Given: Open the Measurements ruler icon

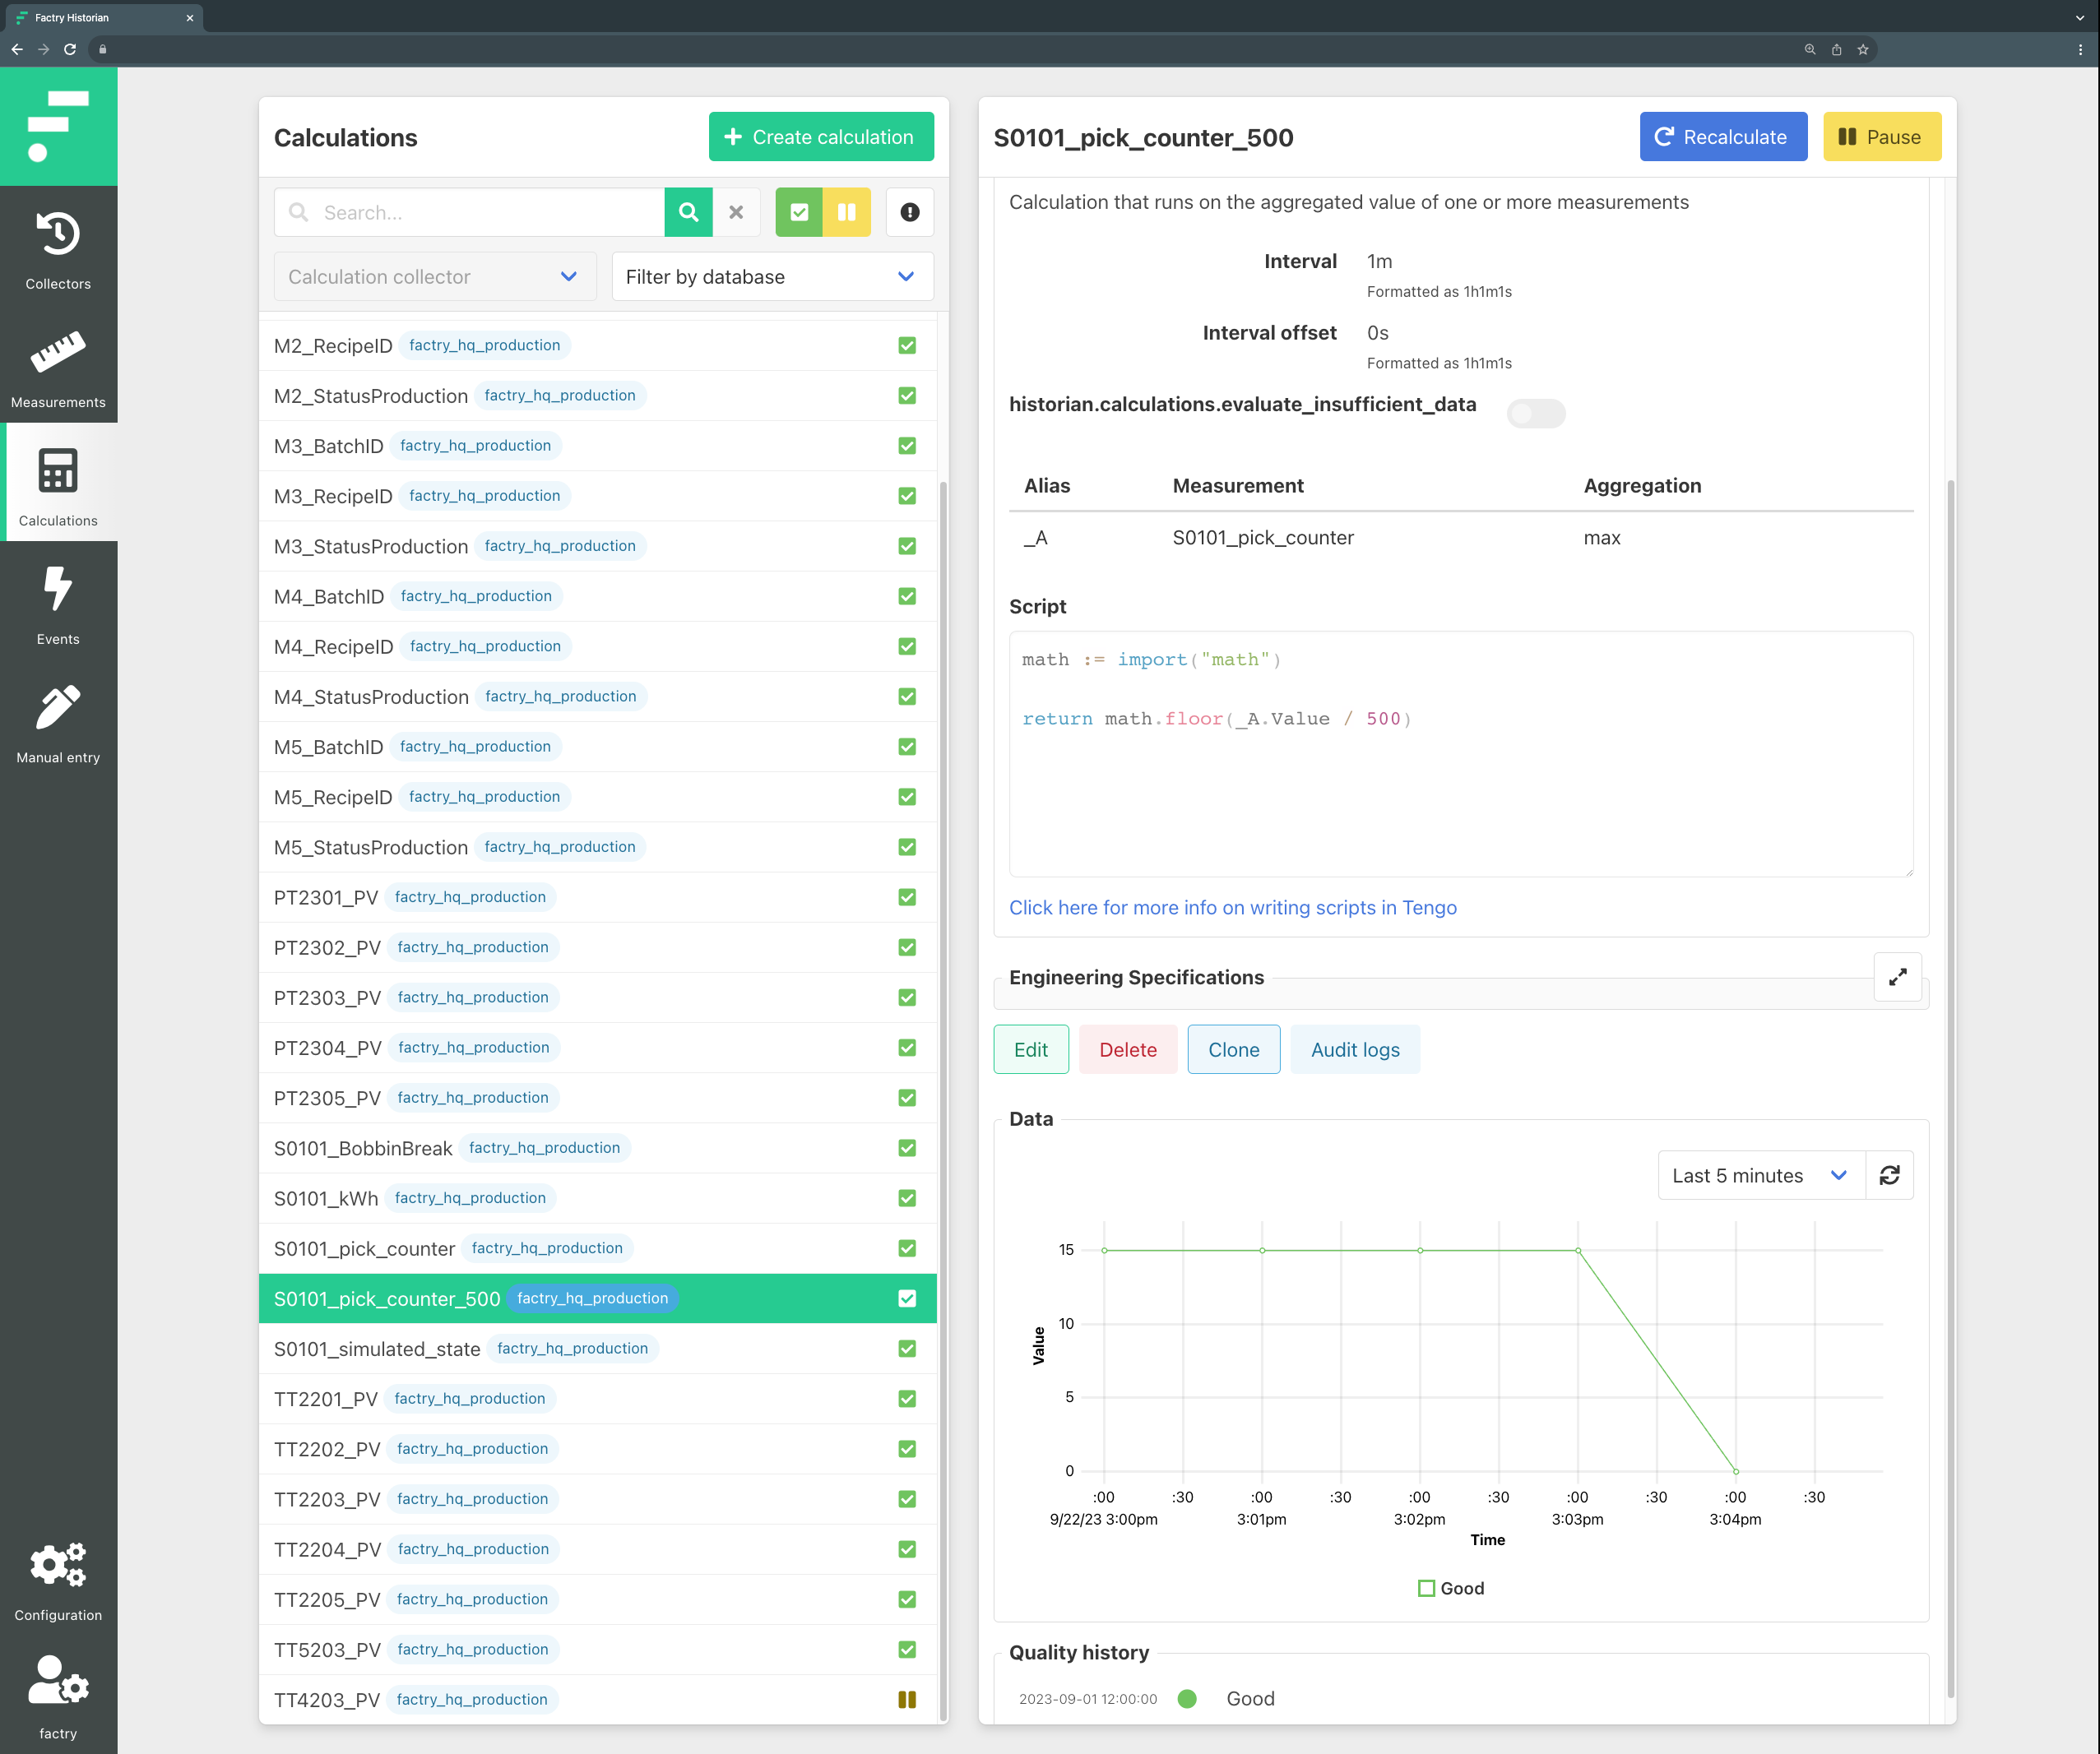Looking at the screenshot, I should pyautogui.click(x=58, y=368).
